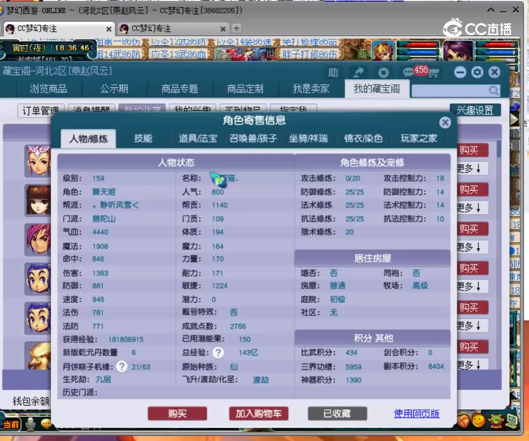Switch to the 坐骑/祥瑞 tab

pyautogui.click(x=308, y=138)
